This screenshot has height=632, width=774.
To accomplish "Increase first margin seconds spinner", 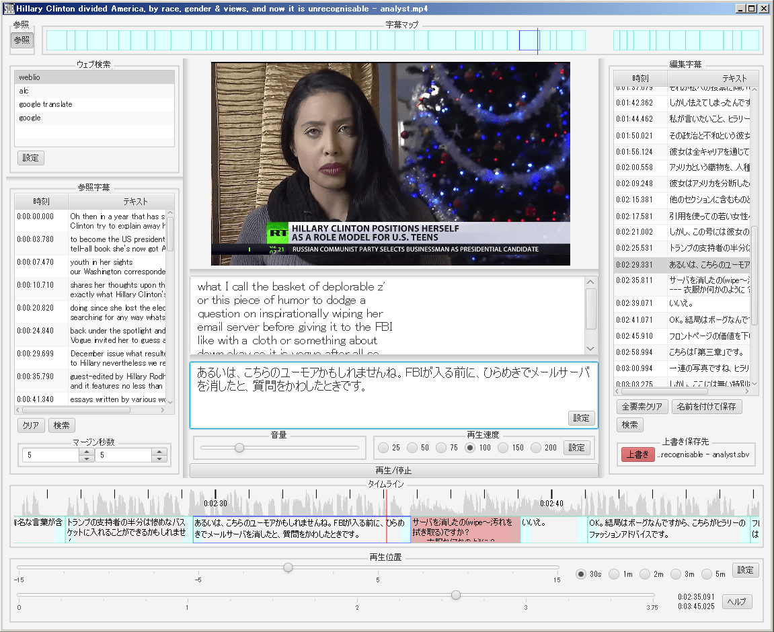I will [x=86, y=451].
